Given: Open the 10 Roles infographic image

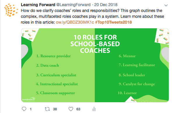Looking at the screenshot, I should click(x=95, y=65).
